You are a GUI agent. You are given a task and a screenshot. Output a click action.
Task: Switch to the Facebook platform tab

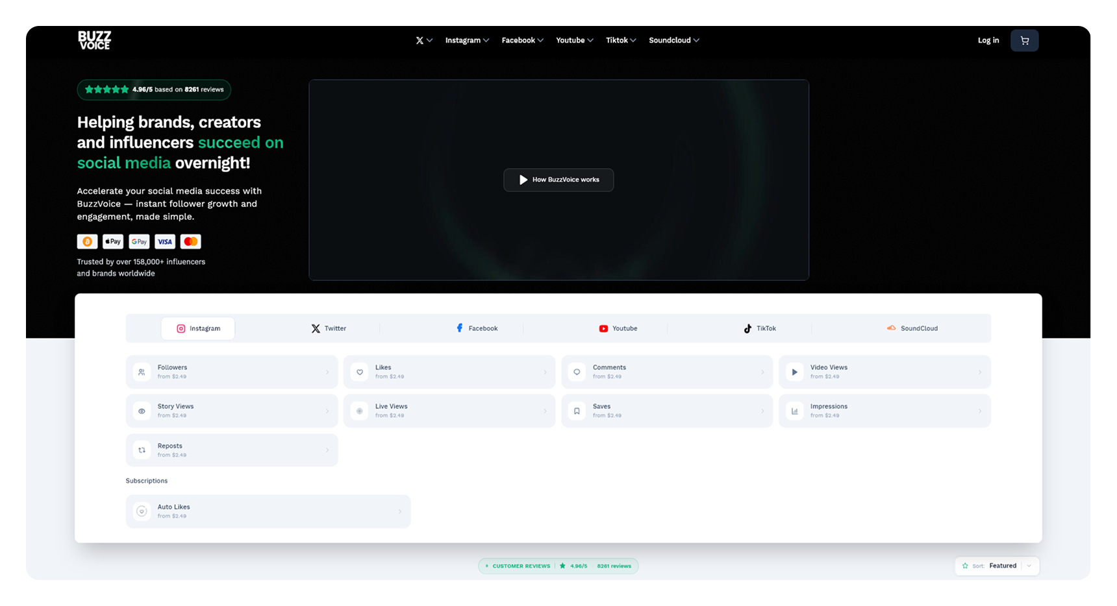[477, 328]
